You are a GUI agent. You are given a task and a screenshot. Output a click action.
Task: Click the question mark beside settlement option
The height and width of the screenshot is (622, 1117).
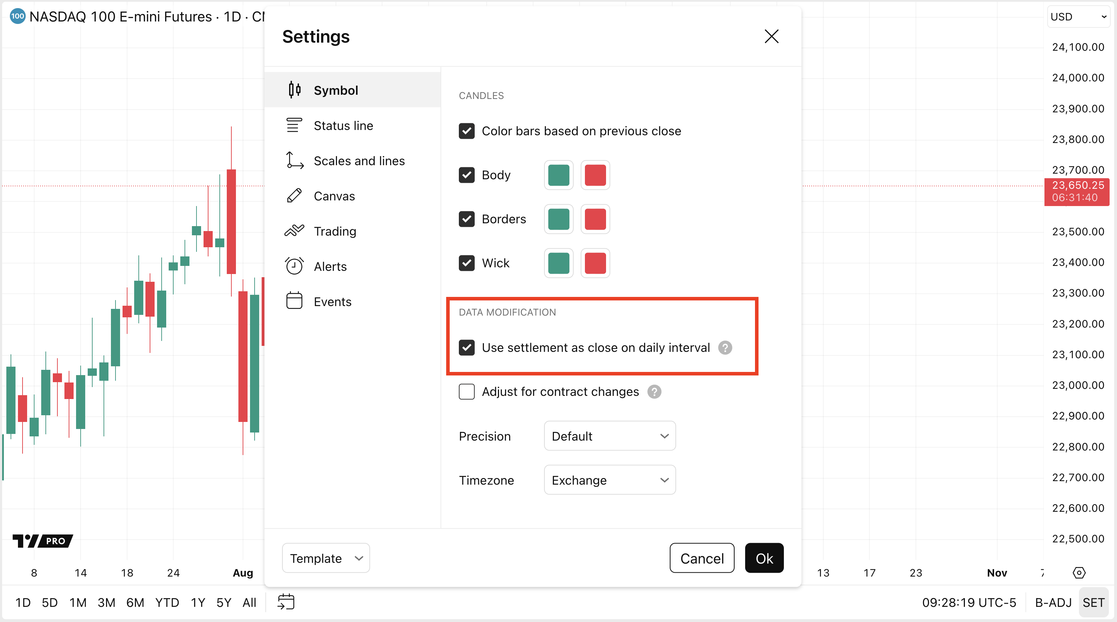click(x=725, y=347)
